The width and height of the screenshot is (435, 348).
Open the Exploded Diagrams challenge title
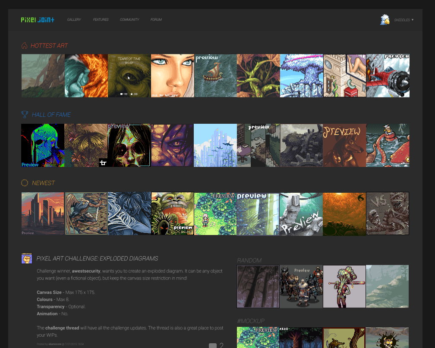pyautogui.click(x=98, y=258)
